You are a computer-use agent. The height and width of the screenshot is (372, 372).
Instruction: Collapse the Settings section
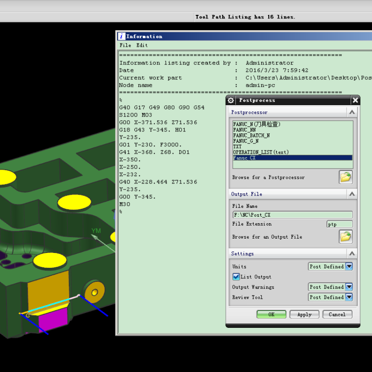[x=352, y=253]
